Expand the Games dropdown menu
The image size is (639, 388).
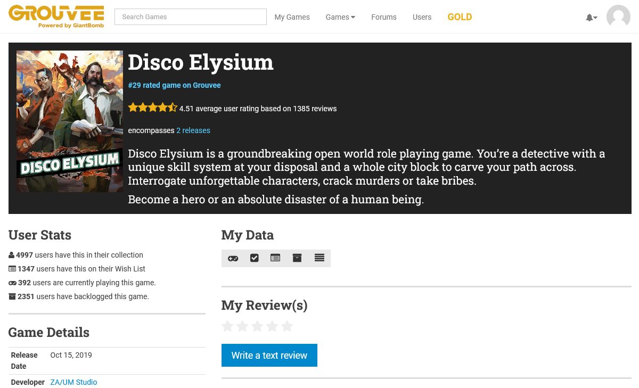point(340,17)
